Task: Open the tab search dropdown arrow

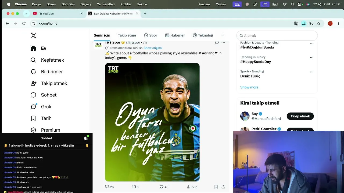Action: tap(26, 14)
